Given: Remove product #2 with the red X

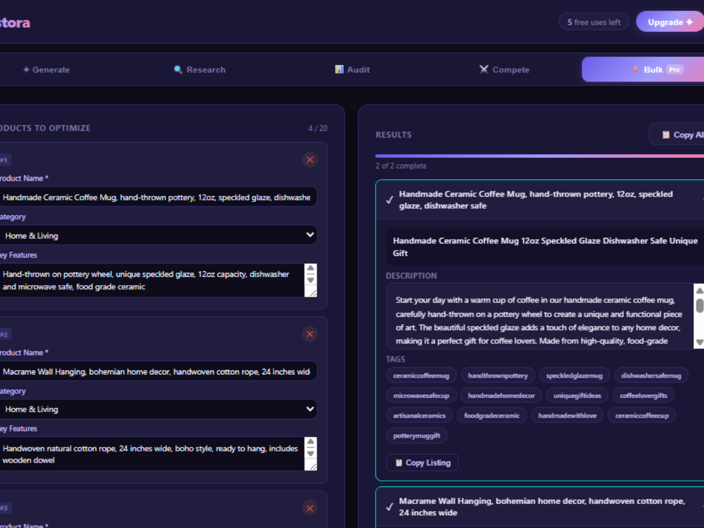Looking at the screenshot, I should [310, 334].
